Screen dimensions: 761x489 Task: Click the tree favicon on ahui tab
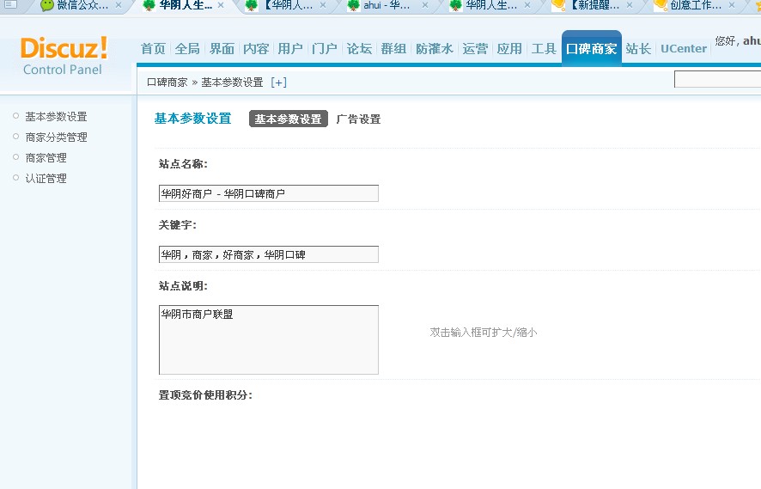pos(354,5)
